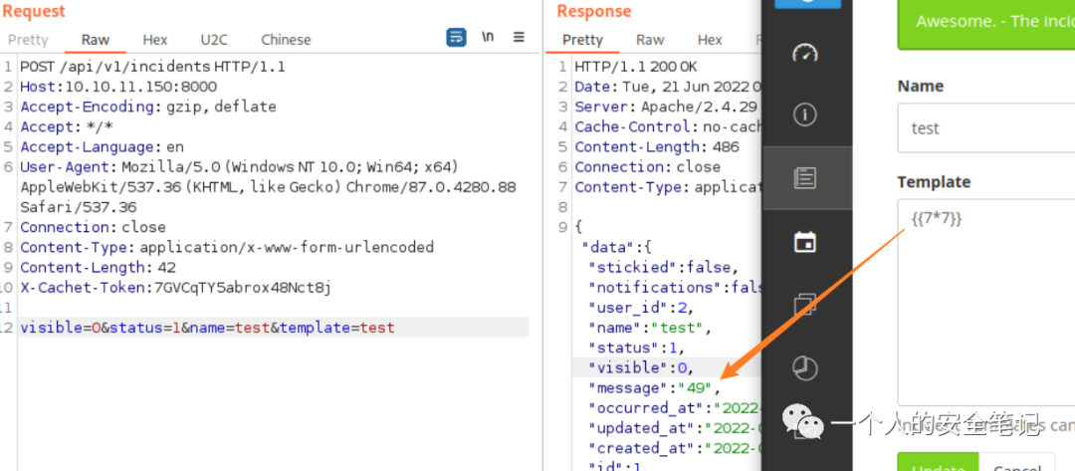
Task: Click the Host:10.10.11.150:8000 header line
Action: click(x=118, y=87)
